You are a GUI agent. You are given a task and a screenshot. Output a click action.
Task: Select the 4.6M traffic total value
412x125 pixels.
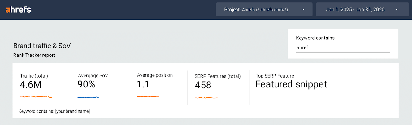click(31, 84)
